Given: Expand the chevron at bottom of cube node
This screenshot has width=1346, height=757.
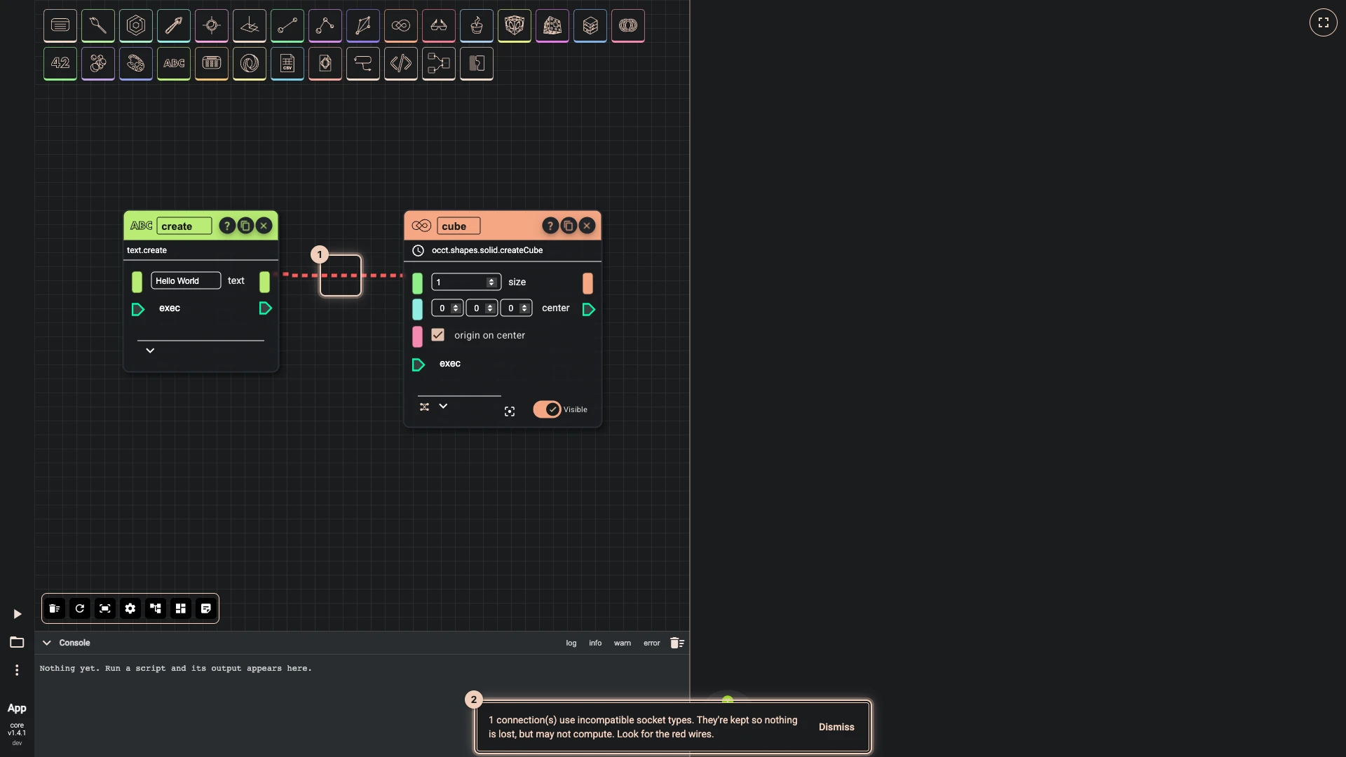Looking at the screenshot, I should 443,406.
